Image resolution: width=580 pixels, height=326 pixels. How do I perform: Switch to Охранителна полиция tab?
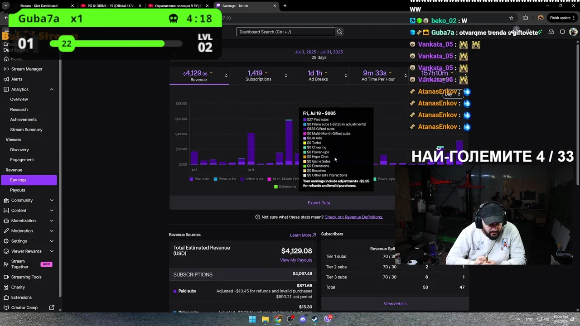[x=178, y=6]
